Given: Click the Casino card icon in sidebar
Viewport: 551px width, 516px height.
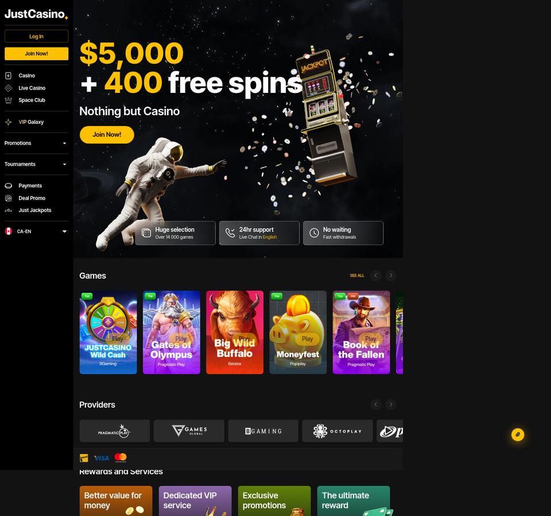Looking at the screenshot, I should point(9,76).
